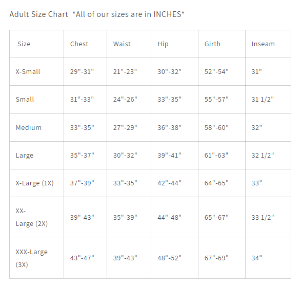Select the Large inseam value 32 1/2"
The width and height of the screenshot is (302, 286).
tap(263, 155)
